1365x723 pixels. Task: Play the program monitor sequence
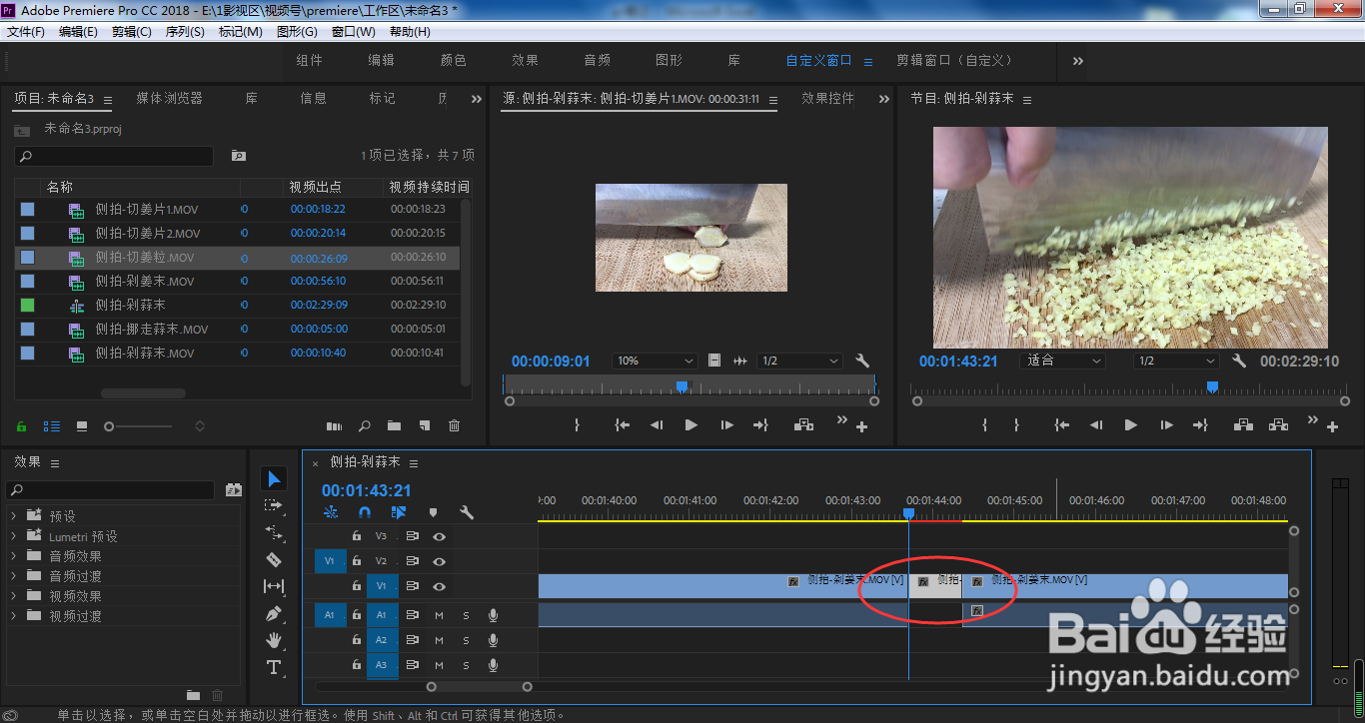[1130, 424]
